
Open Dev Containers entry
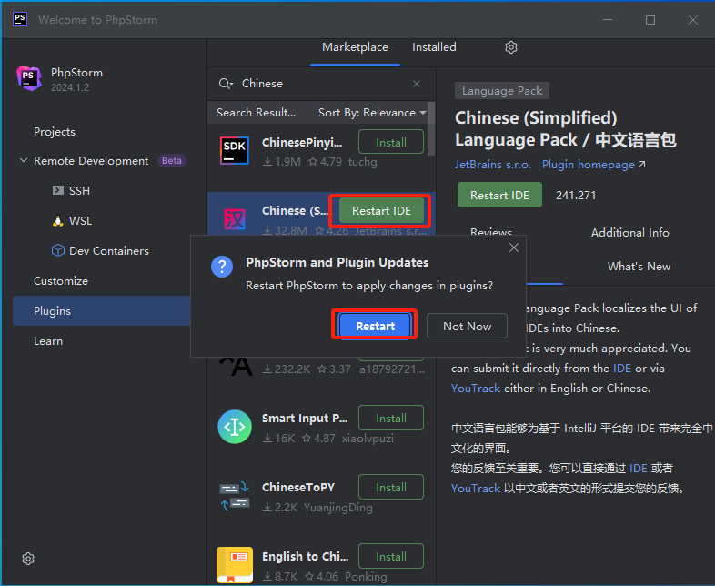click(x=109, y=251)
